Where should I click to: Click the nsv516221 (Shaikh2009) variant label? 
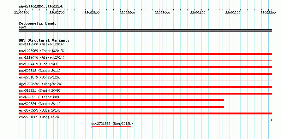(40, 90)
